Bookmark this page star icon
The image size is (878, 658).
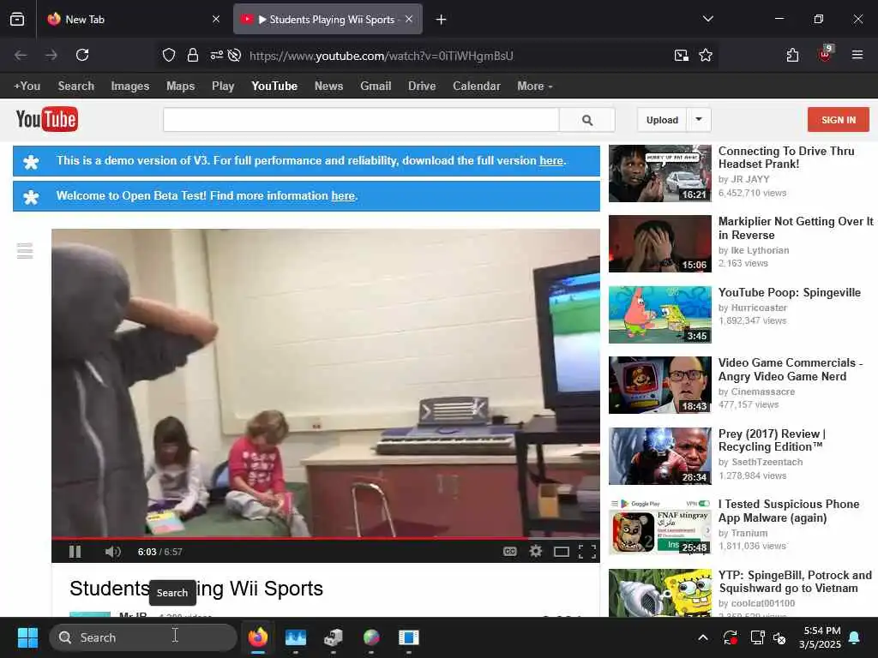click(706, 55)
